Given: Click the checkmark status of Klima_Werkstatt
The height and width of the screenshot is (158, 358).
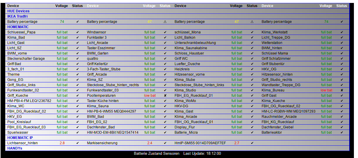Looking at the screenshot, I should [x=342, y=32].
